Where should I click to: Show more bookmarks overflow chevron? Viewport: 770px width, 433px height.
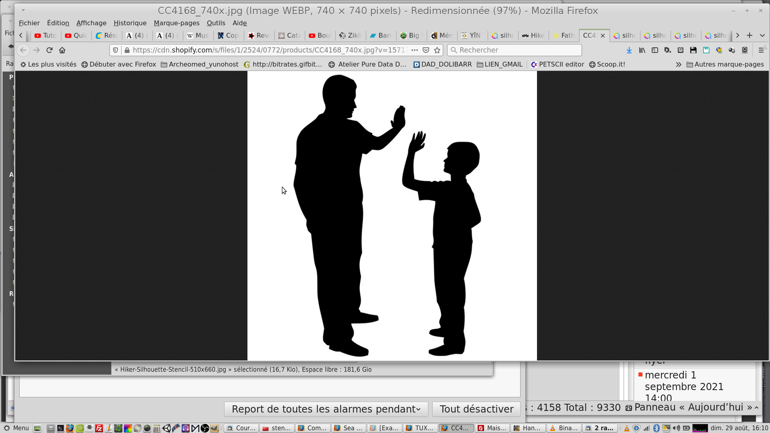pos(678,65)
